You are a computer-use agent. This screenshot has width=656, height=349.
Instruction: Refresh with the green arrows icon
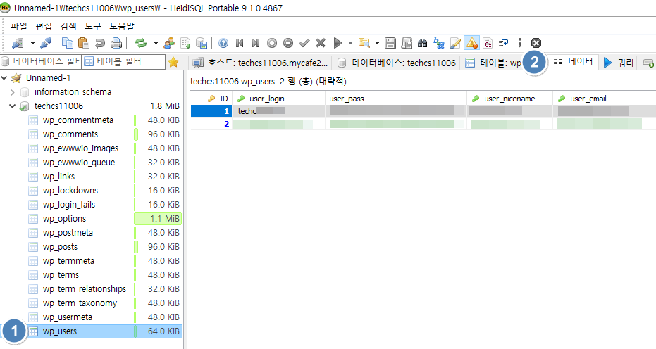pyautogui.click(x=141, y=43)
